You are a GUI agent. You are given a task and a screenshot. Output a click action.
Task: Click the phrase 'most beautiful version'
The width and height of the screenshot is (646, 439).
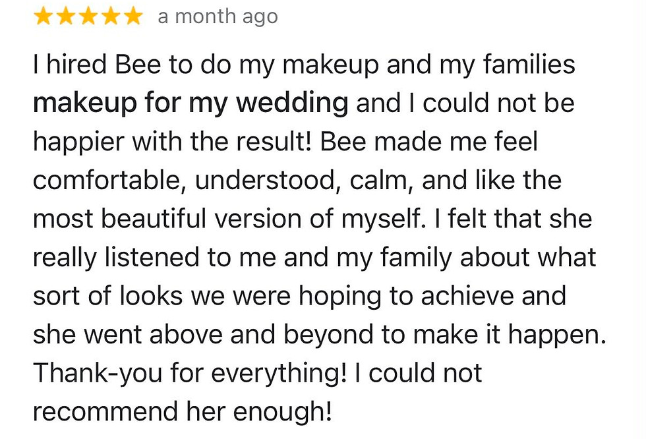(x=167, y=219)
